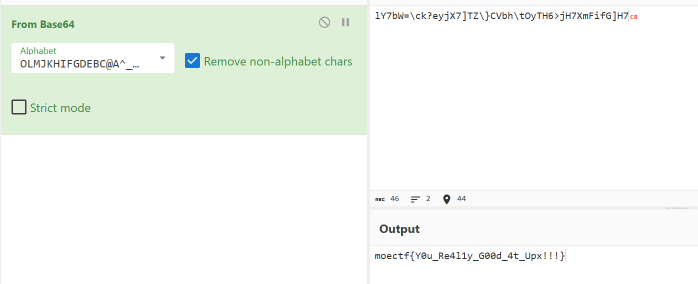
Task: Enable the Strict mode checkbox
Action: point(19,107)
